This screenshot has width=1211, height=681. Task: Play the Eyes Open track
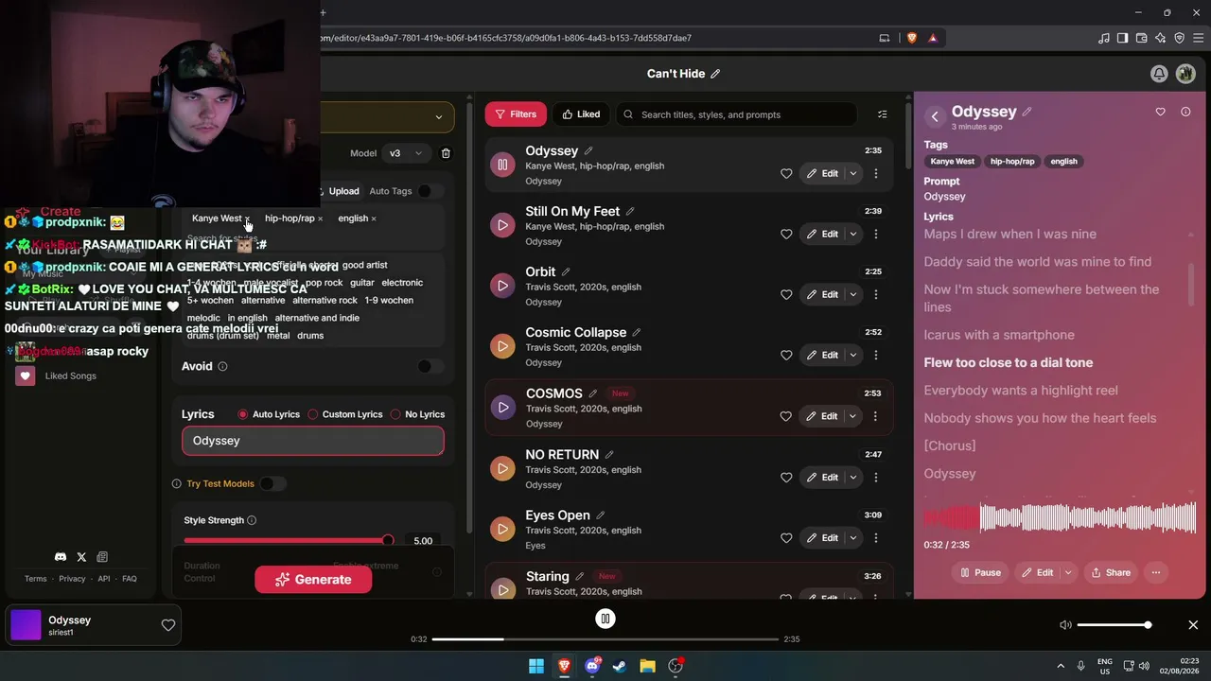[502, 529]
